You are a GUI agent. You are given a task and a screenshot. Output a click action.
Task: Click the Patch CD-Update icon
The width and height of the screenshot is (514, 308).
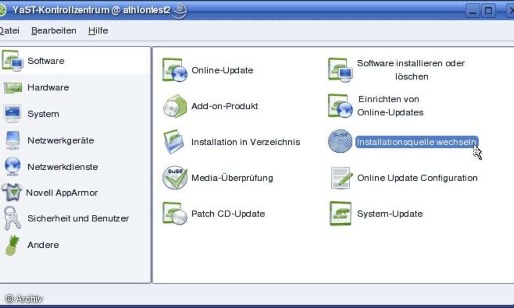(175, 213)
